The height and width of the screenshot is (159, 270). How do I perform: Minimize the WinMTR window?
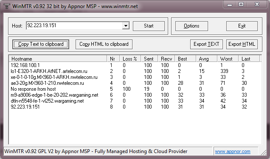[230, 5]
